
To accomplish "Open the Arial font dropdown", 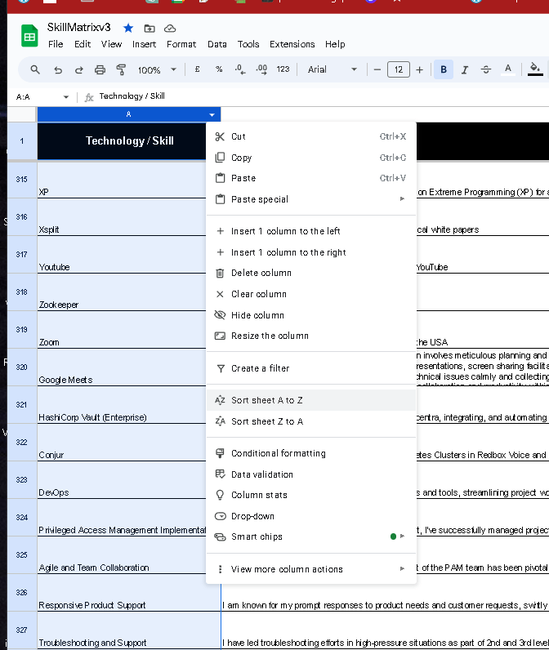I will tap(332, 69).
